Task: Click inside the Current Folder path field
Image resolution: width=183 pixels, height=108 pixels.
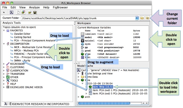Action: coord(79,18)
